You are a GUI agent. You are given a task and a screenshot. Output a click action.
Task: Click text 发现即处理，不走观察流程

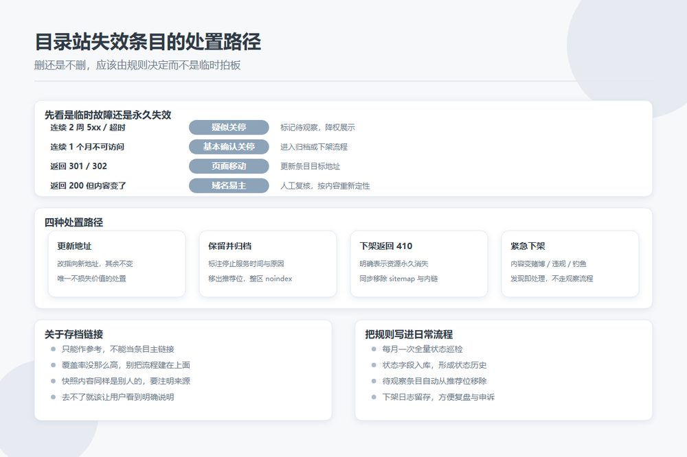552,279
